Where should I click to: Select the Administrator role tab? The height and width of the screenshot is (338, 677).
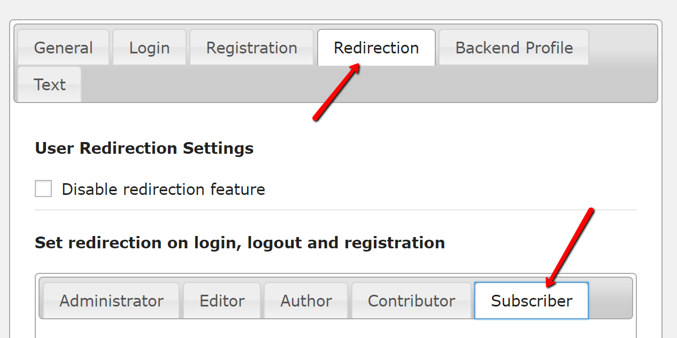pos(111,301)
